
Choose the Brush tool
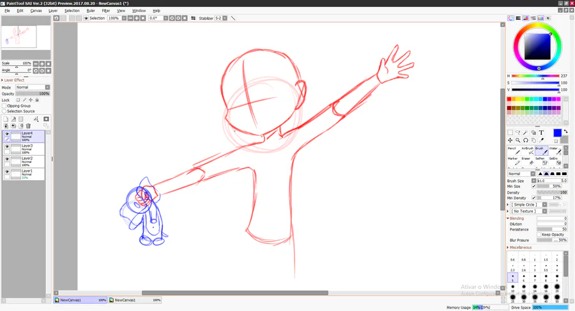[x=541, y=150]
